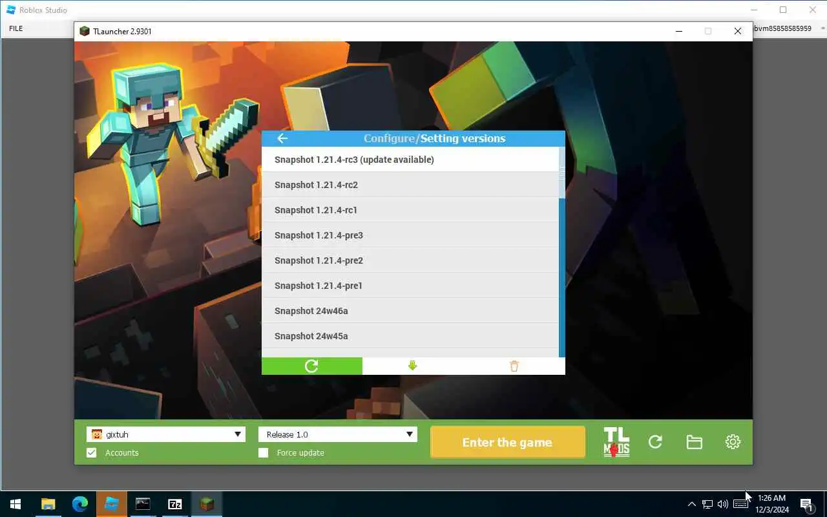827x517 pixels.
Task: Click the Roblox username bvm85858585959
Action: coord(782,28)
